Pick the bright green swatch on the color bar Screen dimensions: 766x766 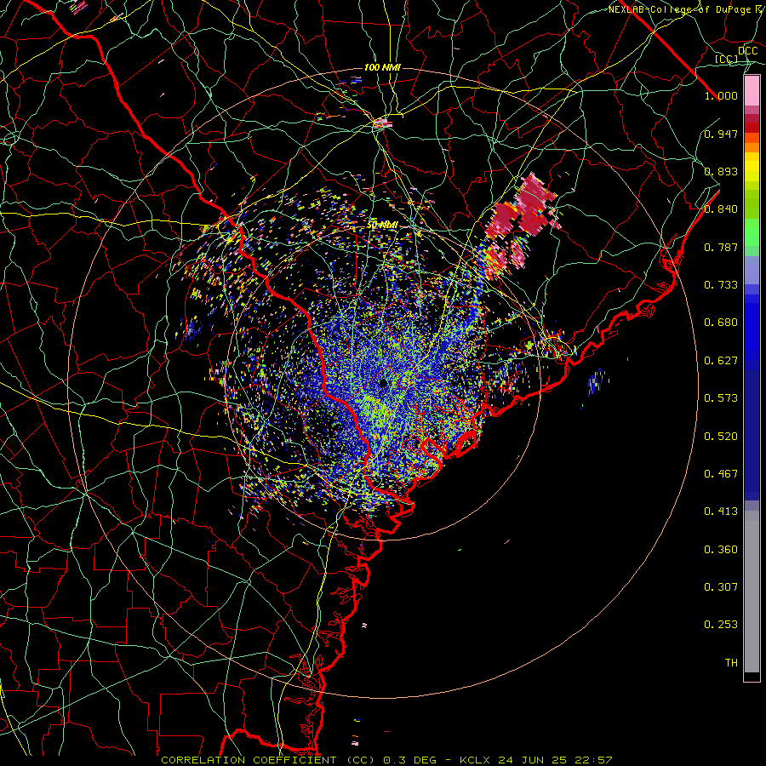(x=752, y=232)
